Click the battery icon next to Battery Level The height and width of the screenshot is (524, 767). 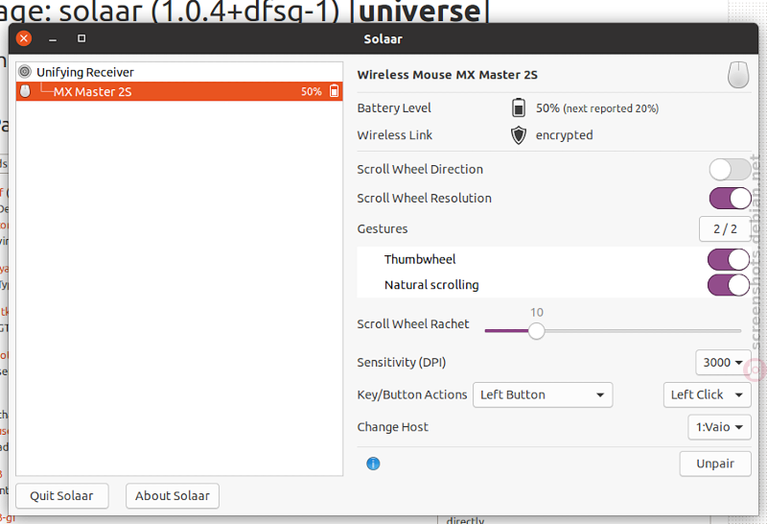(519, 107)
